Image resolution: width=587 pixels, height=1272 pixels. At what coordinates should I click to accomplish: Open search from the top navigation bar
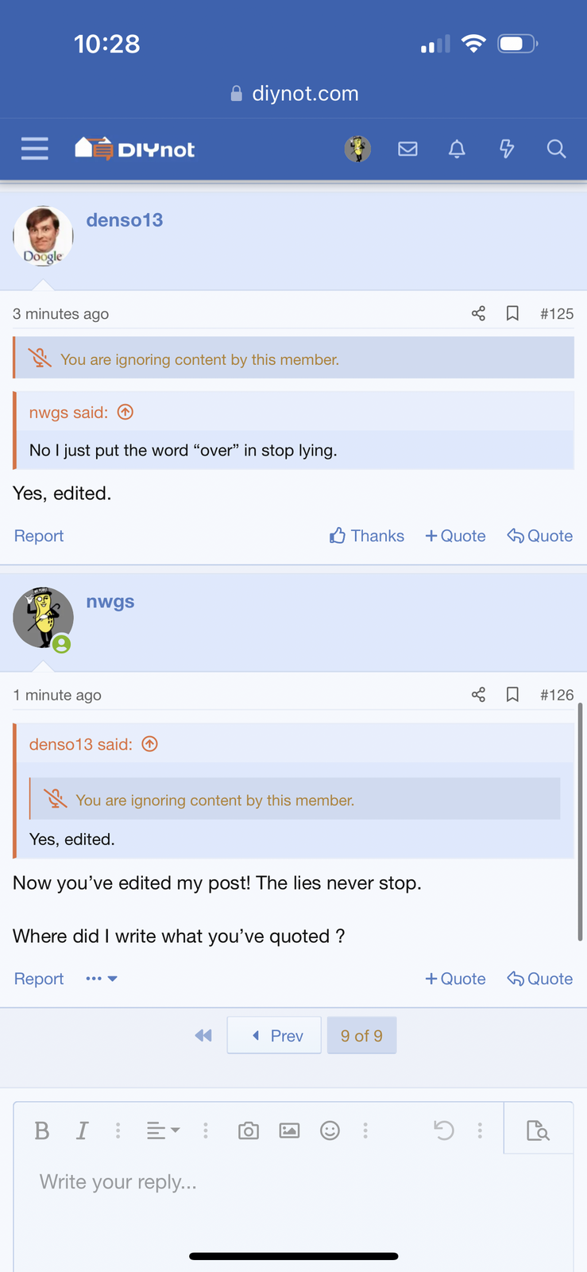pyautogui.click(x=556, y=149)
